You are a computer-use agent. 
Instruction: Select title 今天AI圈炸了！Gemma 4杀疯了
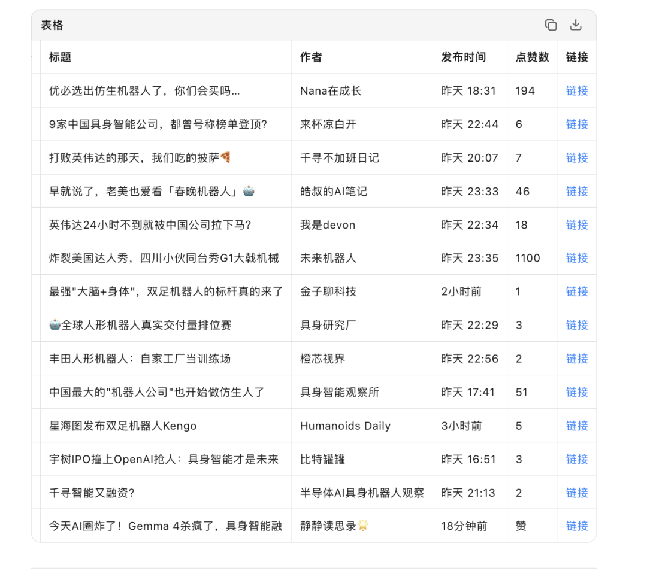pos(165,526)
